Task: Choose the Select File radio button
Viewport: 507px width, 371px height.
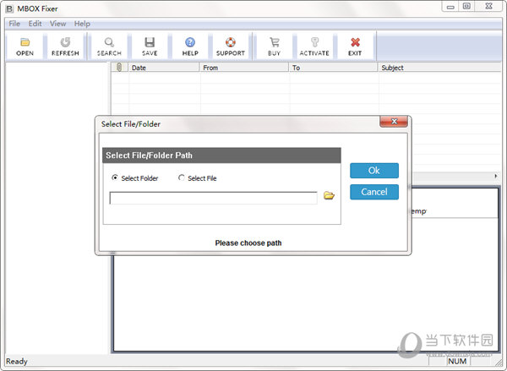Action: pos(182,177)
